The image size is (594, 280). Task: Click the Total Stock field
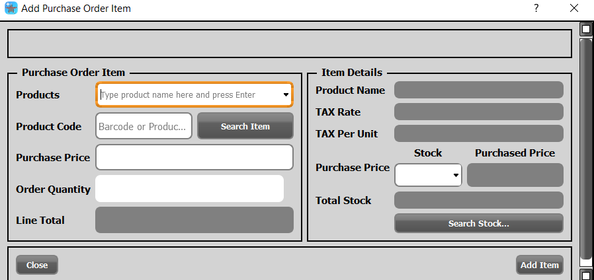click(478, 200)
